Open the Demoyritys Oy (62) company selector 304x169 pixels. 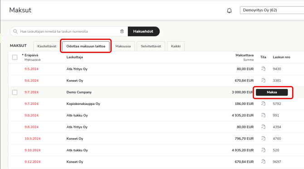click(272, 10)
